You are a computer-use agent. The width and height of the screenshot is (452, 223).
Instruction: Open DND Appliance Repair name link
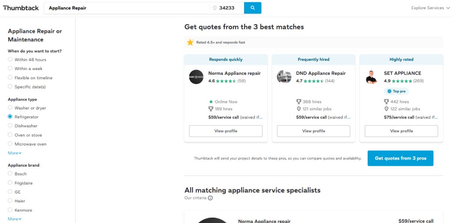tap(321, 73)
